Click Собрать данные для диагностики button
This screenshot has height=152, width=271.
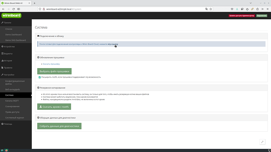(59, 126)
